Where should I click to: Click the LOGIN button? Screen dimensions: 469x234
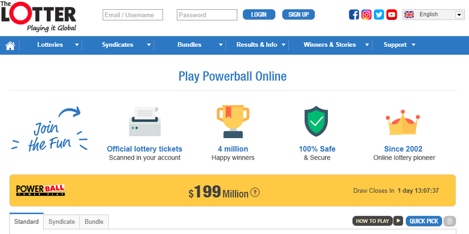pyautogui.click(x=259, y=15)
